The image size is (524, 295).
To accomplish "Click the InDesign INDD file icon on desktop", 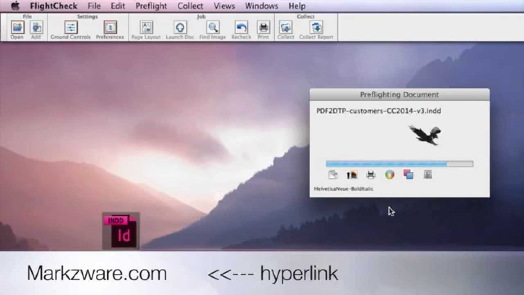I will pos(121,231).
